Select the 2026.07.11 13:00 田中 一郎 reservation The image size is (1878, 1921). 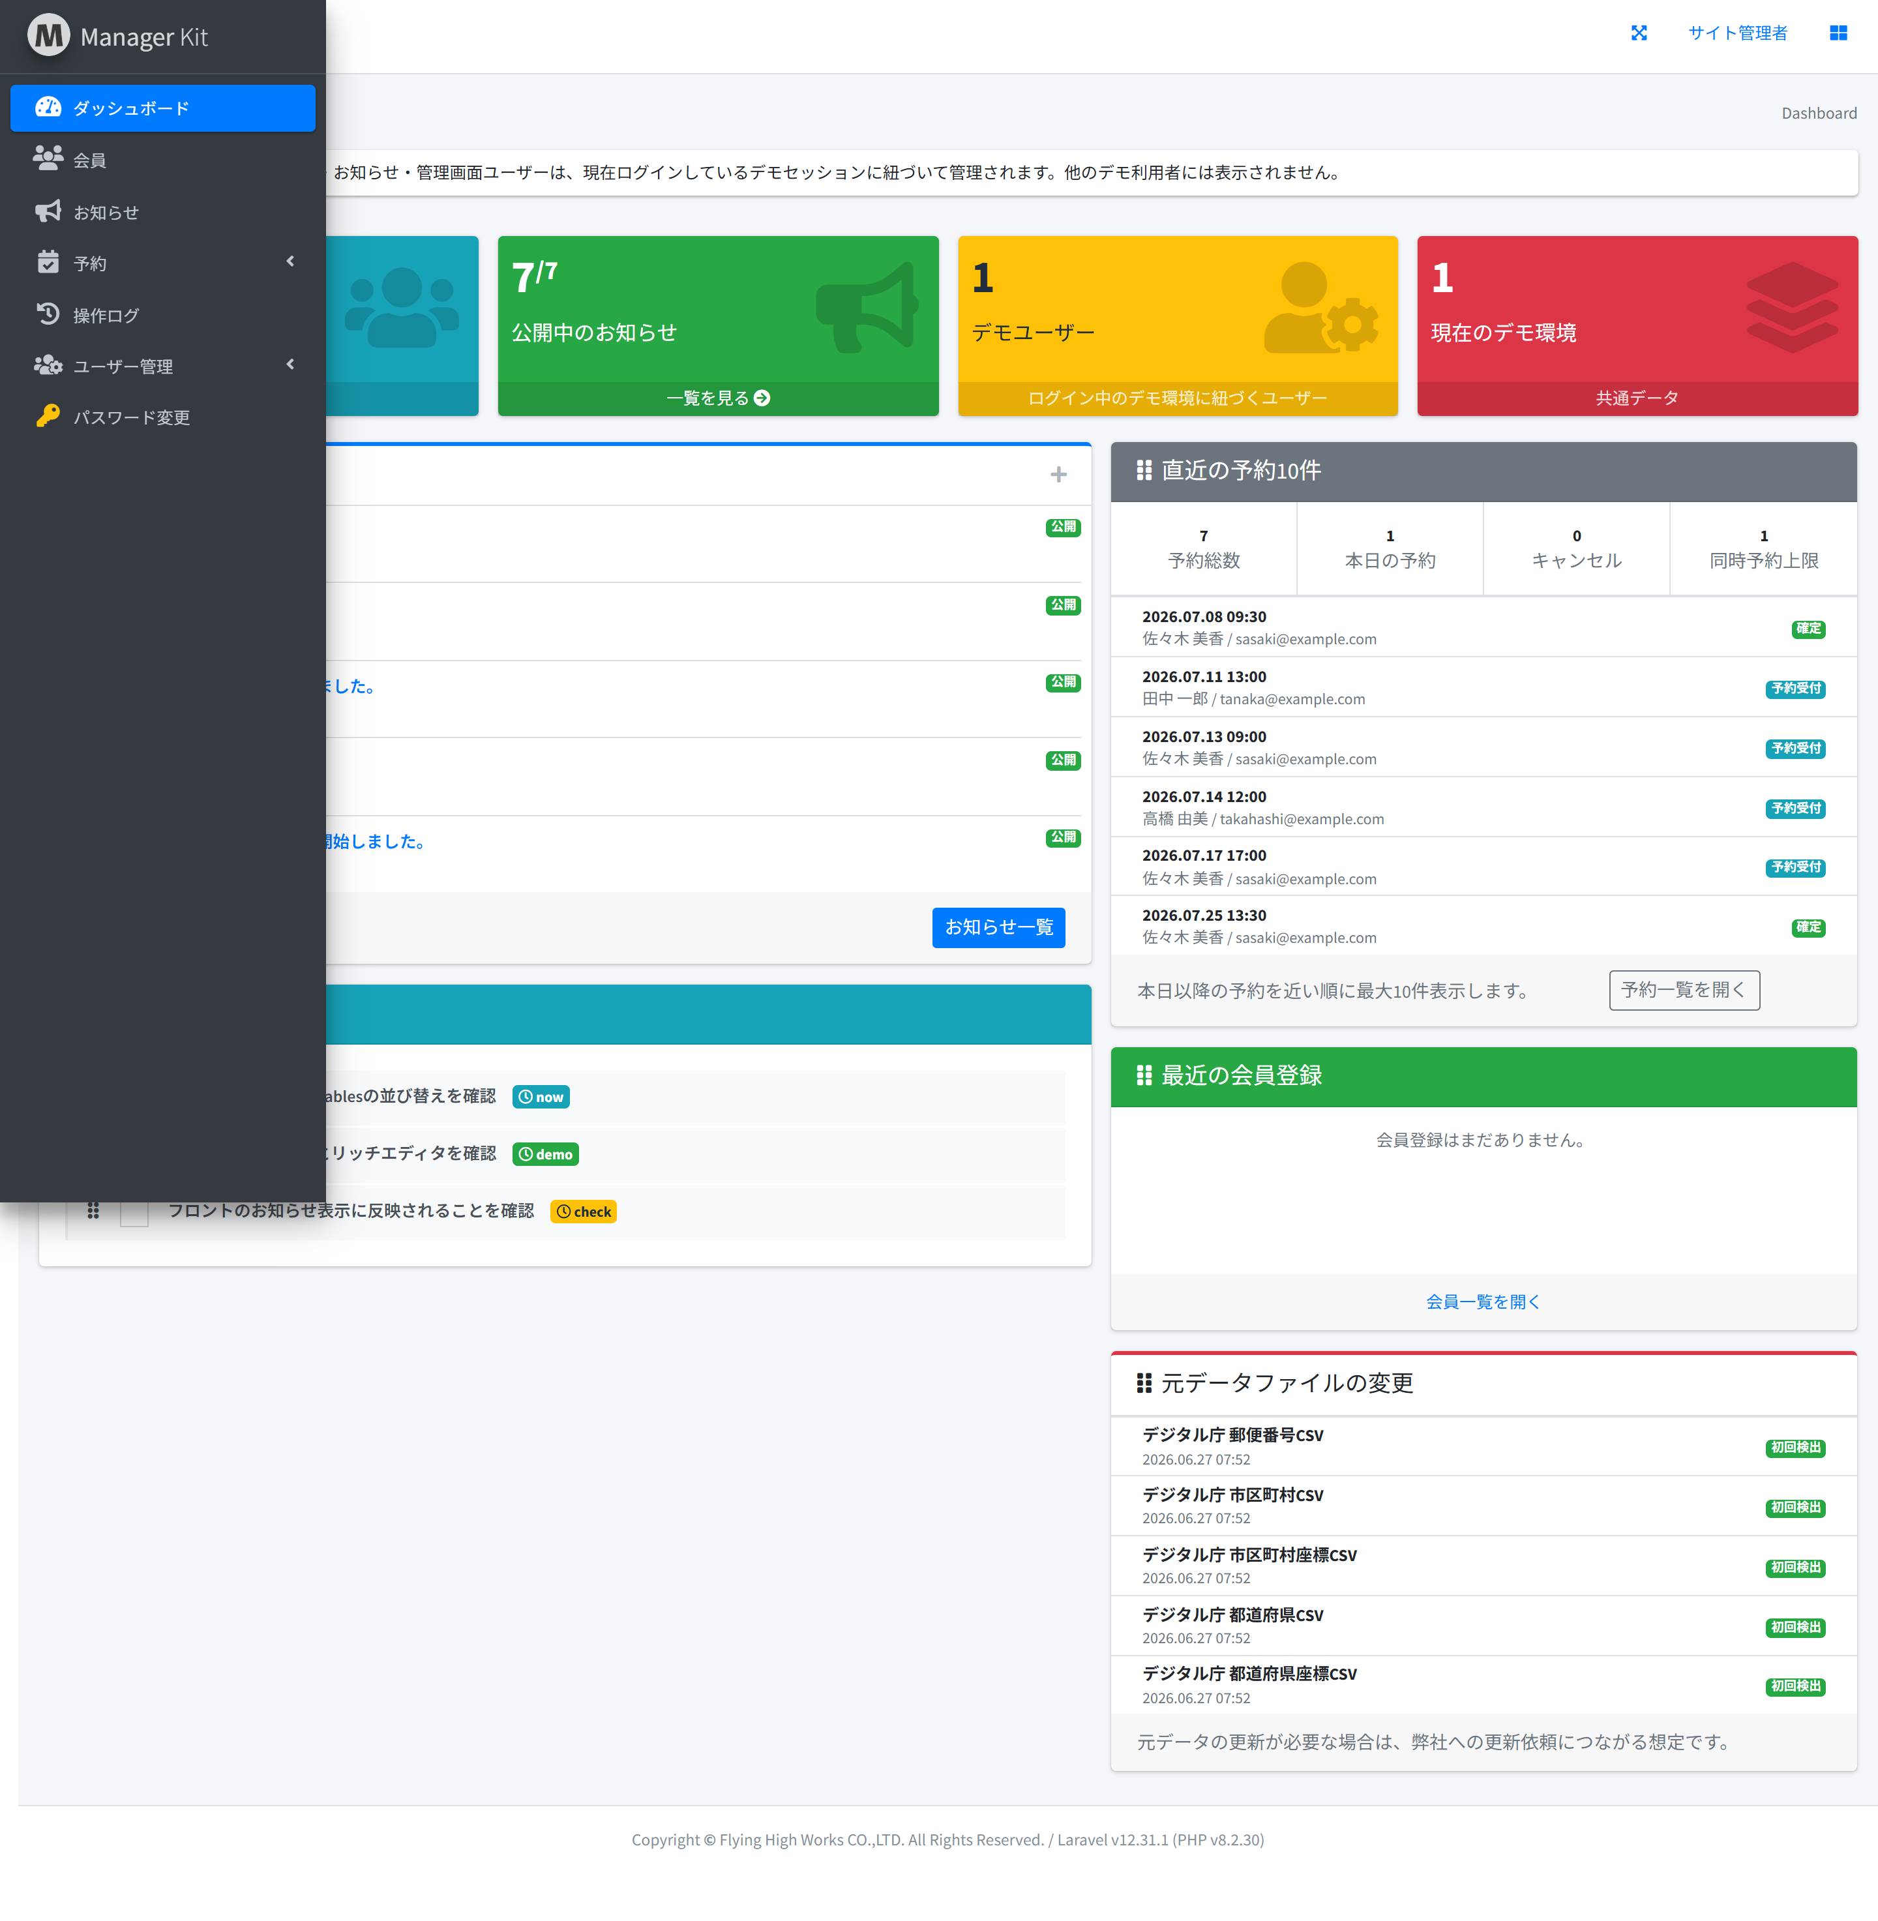click(x=1483, y=687)
